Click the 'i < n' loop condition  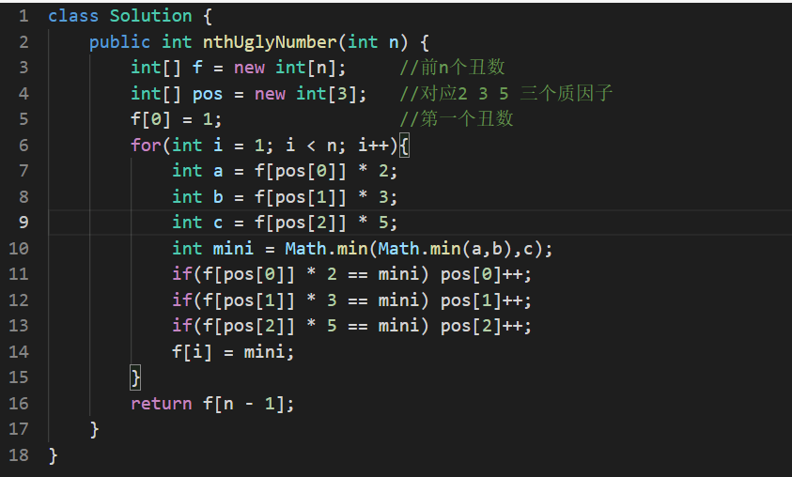click(x=311, y=146)
